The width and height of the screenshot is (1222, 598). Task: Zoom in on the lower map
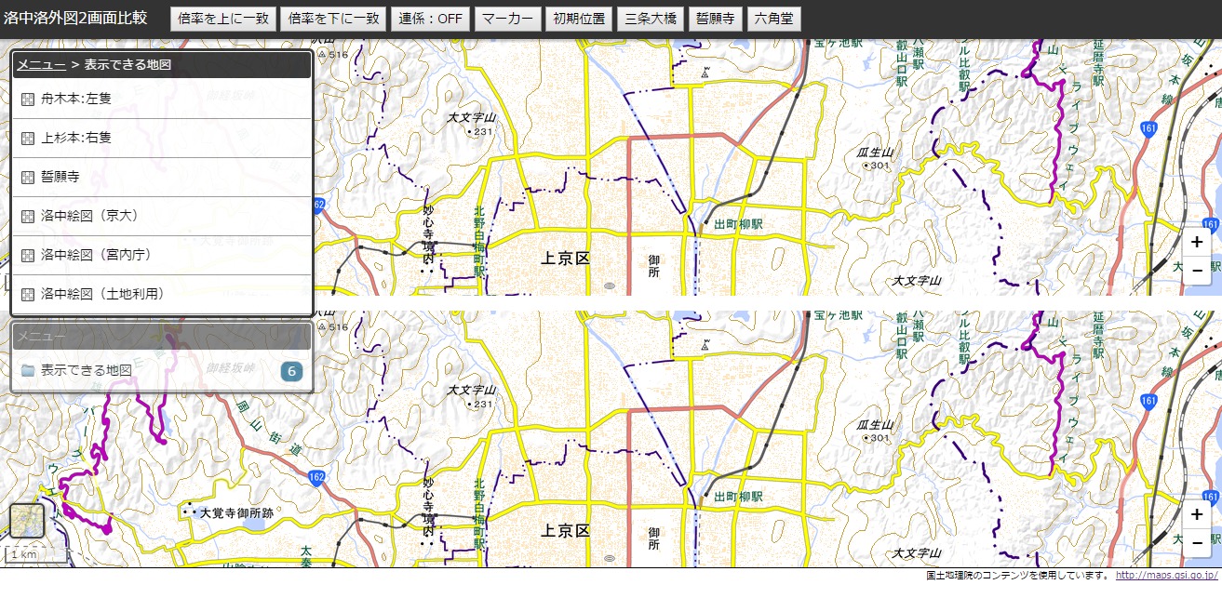pos(1197,514)
